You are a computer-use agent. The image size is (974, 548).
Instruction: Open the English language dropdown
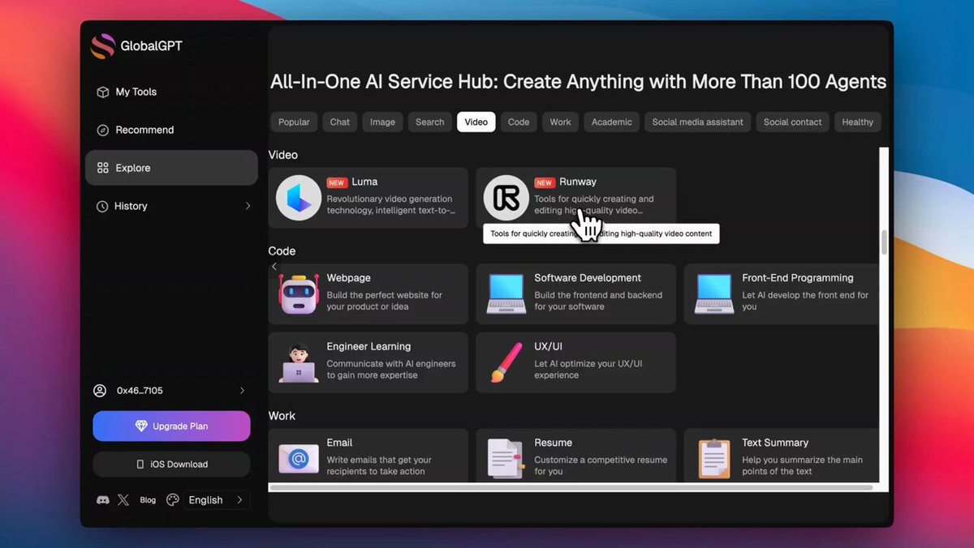coord(216,500)
